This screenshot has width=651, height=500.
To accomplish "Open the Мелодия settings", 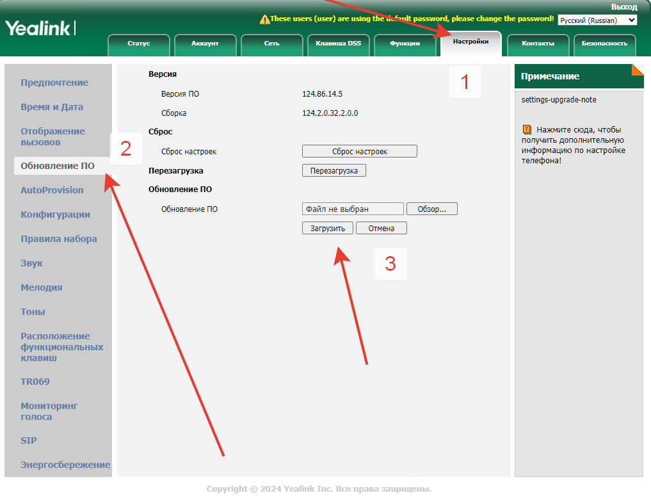I will (x=42, y=287).
